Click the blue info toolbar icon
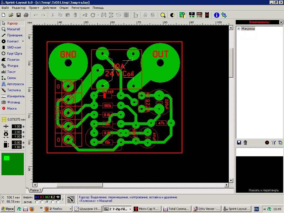284x213 pixels. coord(217,15)
